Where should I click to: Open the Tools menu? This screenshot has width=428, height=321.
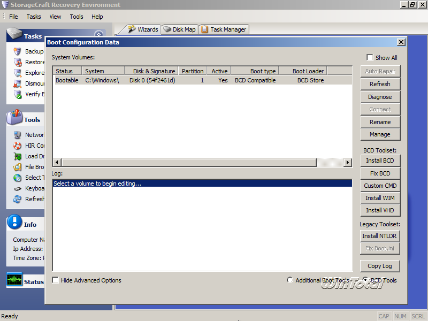coord(77,17)
